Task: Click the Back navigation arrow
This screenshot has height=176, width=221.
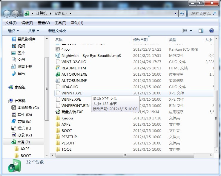Action: tap(7, 14)
